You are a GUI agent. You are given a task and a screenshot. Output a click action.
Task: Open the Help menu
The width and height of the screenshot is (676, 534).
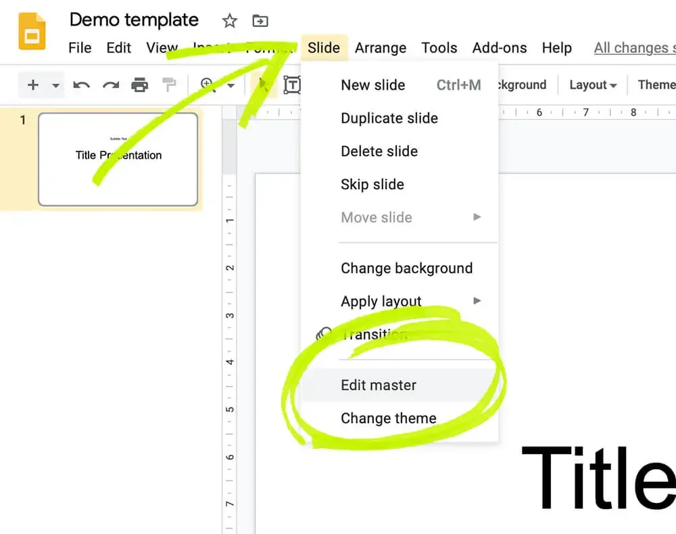tap(556, 48)
